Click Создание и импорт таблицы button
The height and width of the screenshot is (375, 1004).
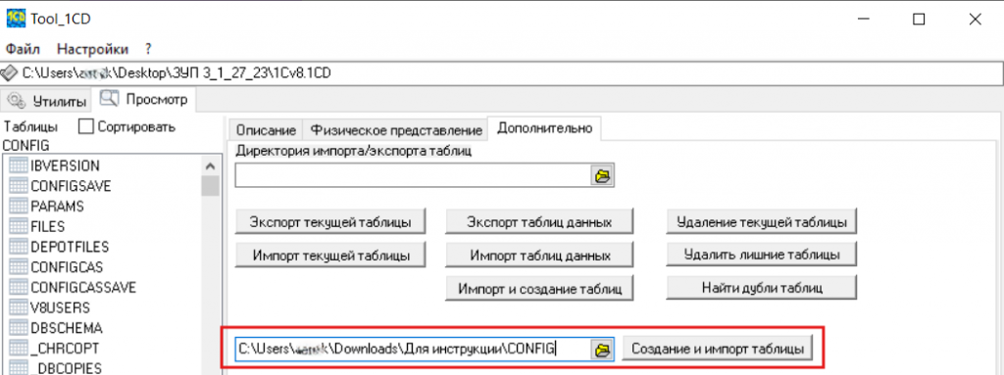717,350
